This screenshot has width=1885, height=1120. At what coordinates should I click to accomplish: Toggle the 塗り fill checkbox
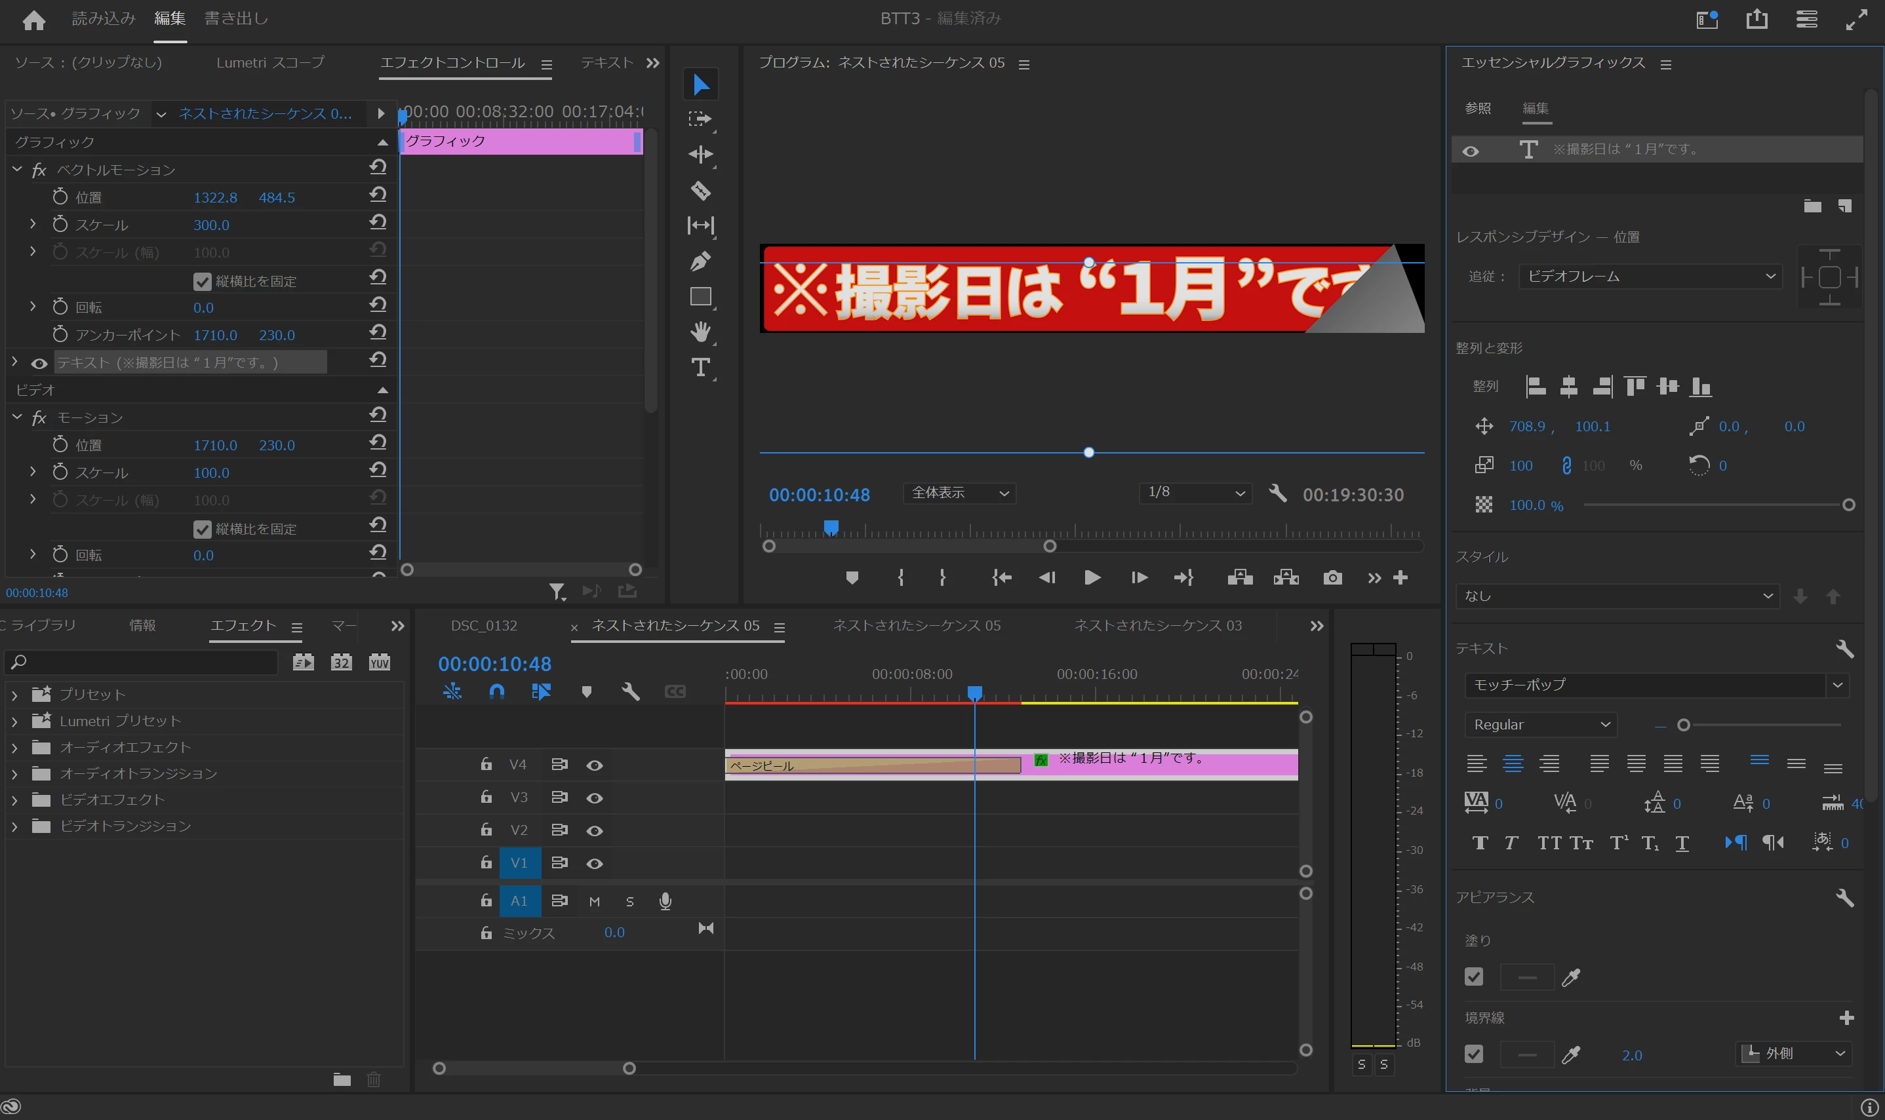point(1473,977)
